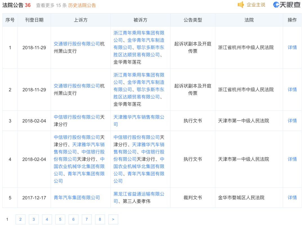
Task: Go to page 2
Action: [x=20, y=219]
